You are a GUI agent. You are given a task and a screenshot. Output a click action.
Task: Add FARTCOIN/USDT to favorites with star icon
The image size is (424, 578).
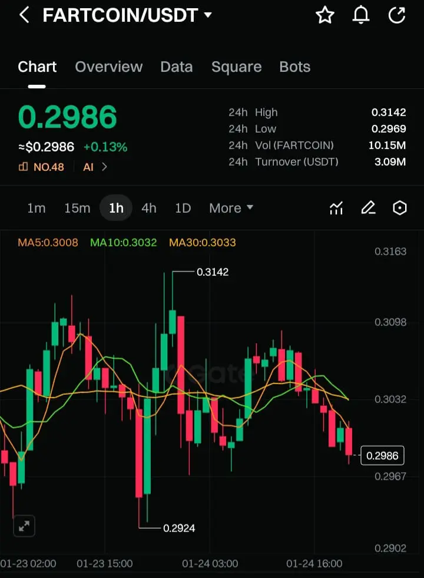325,15
